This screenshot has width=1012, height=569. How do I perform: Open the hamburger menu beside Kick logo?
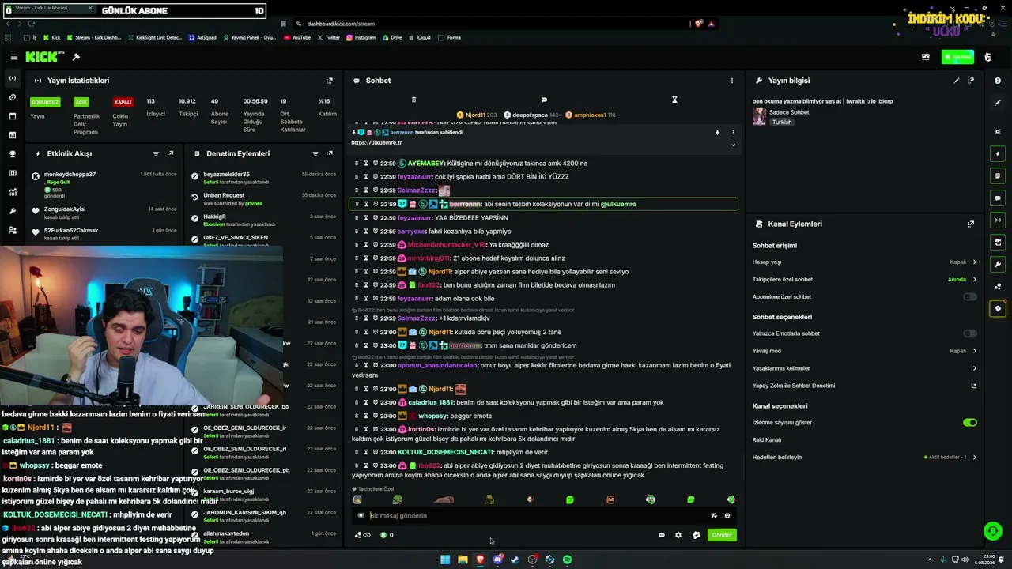click(13, 57)
